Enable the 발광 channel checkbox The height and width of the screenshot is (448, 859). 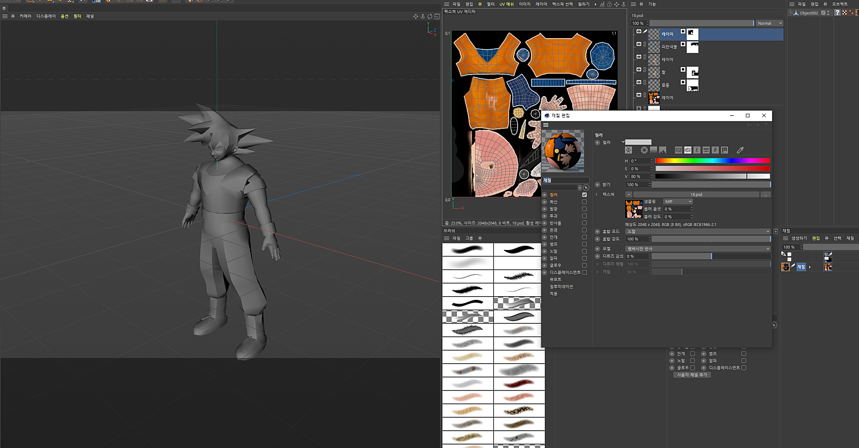tap(584, 209)
